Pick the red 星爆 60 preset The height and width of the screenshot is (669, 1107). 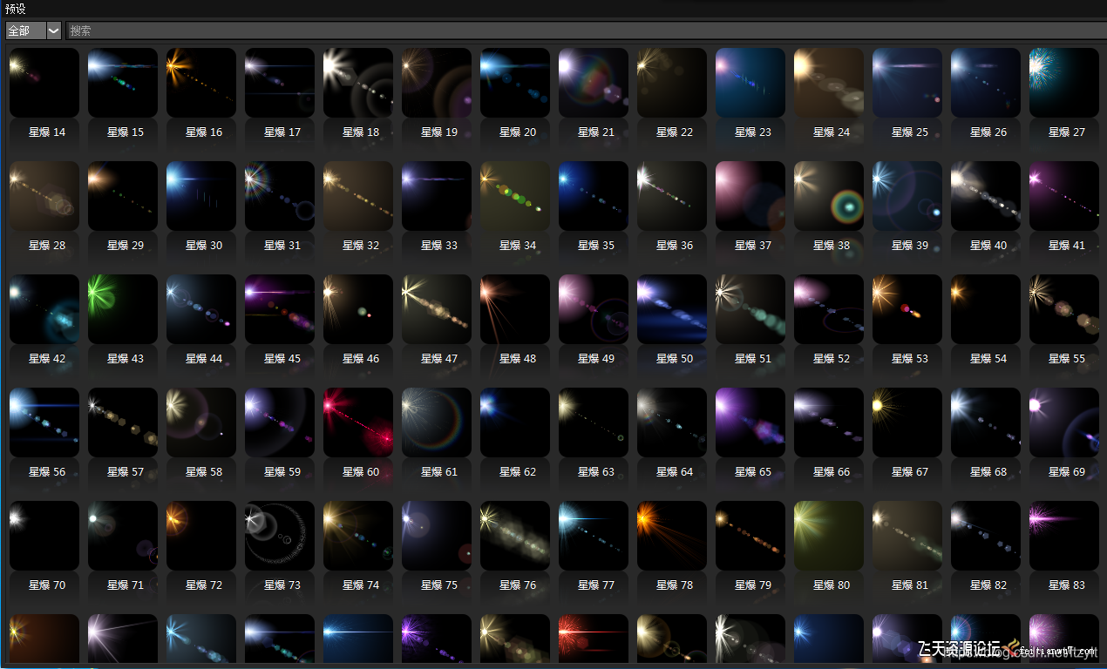pyautogui.click(x=358, y=422)
